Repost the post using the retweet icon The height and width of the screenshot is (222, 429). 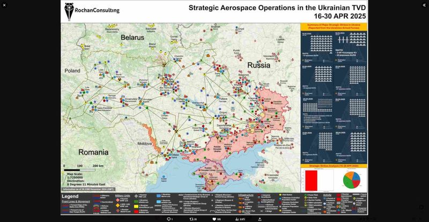point(191,219)
